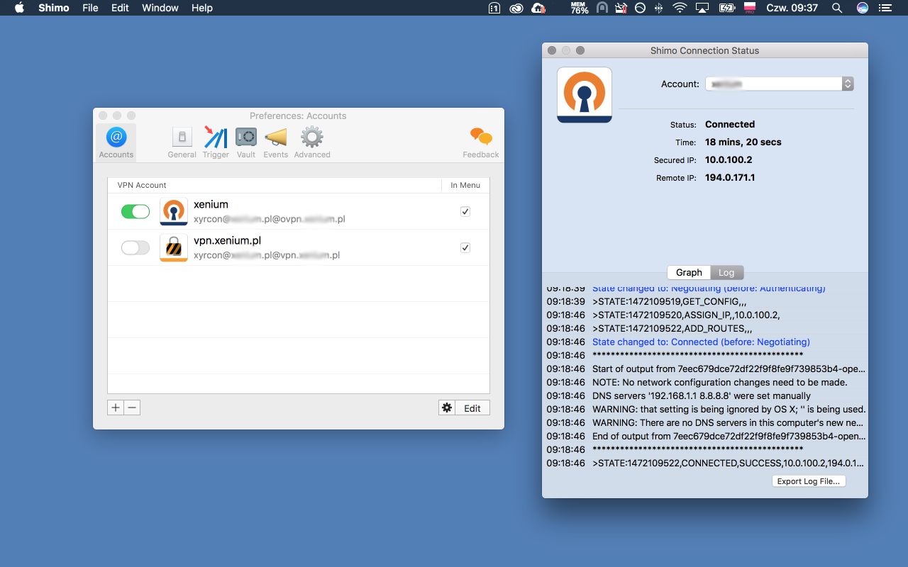
Task: Open the Window menu
Action: [160, 8]
